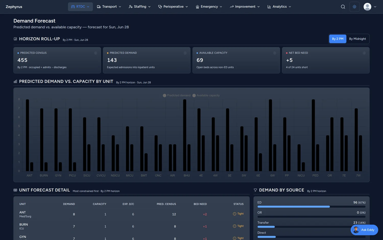Image resolution: width=383 pixels, height=240 pixels.
Task: Go to Zephyrus home logo
Action: tap(14, 7)
